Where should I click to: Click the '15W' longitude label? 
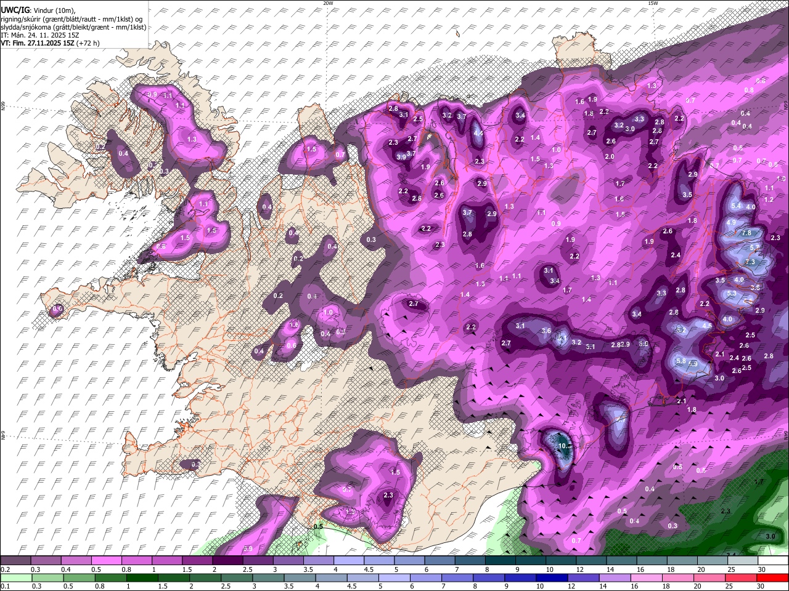click(x=653, y=3)
